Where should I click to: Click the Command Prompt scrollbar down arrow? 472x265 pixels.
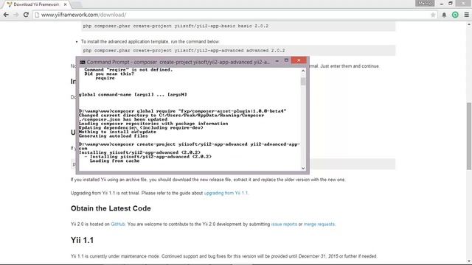pos(303,169)
